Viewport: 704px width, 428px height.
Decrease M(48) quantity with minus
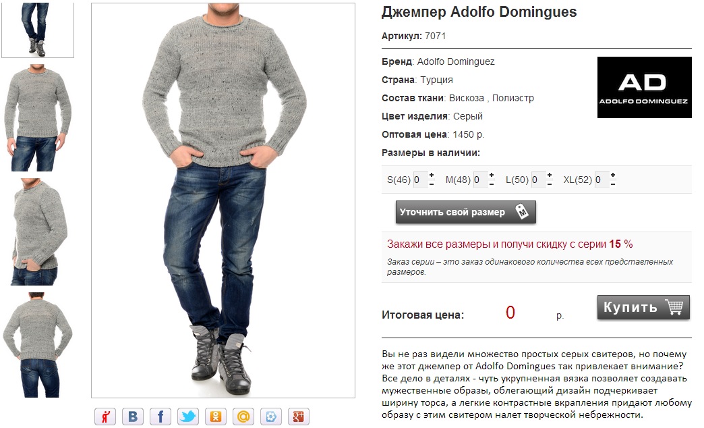tap(492, 184)
